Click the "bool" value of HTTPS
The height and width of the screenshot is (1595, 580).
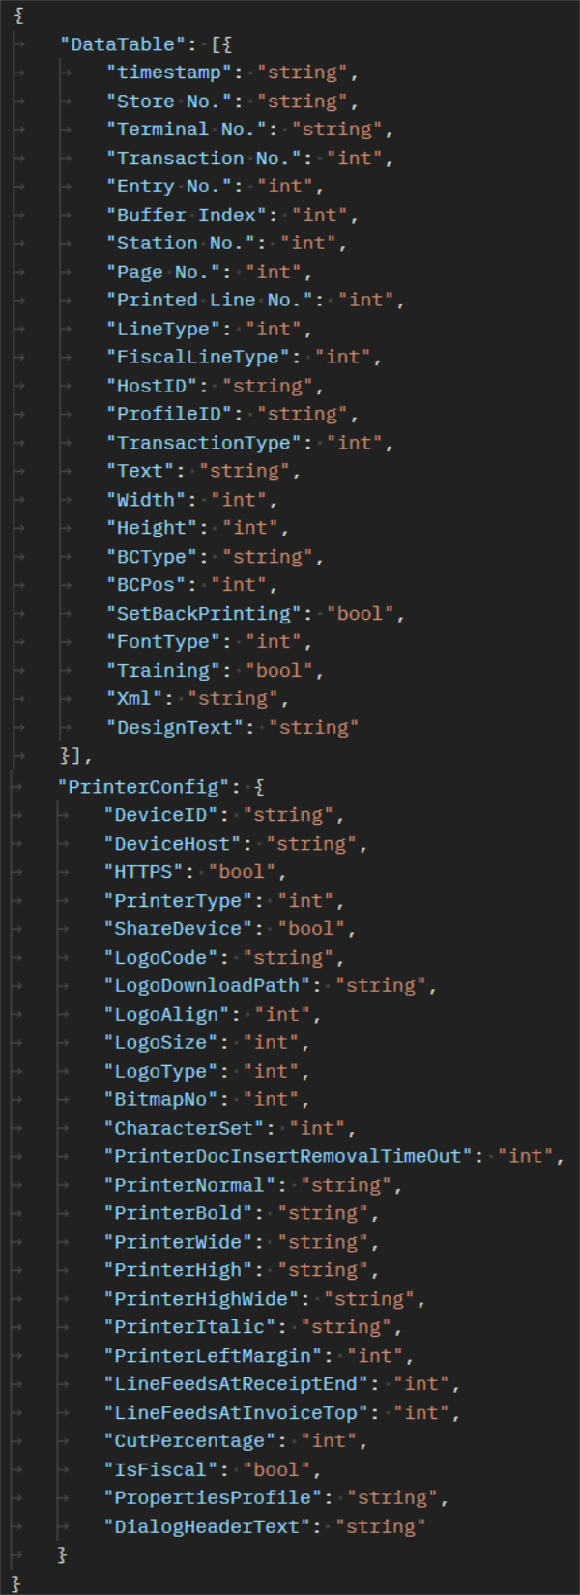(242, 872)
